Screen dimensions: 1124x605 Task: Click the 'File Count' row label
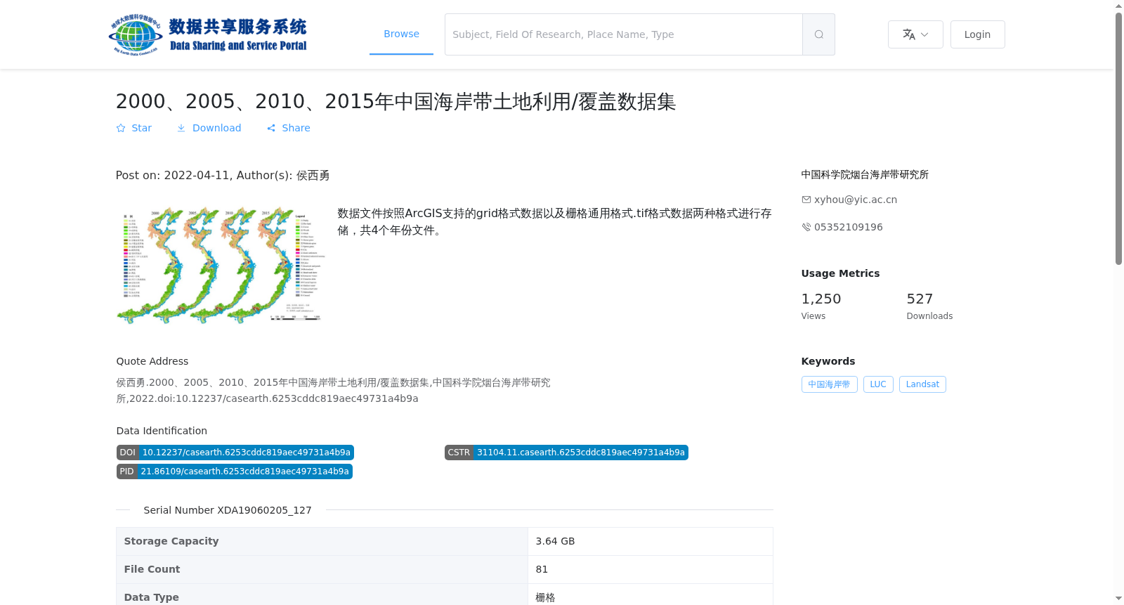coord(152,569)
